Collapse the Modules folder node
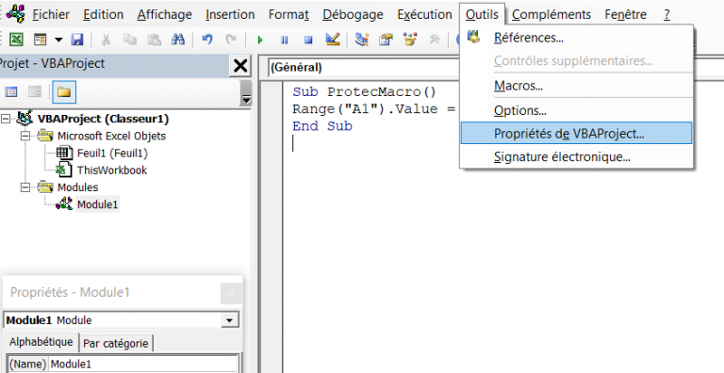Image resolution: width=724 pixels, height=373 pixels. [x=25, y=187]
